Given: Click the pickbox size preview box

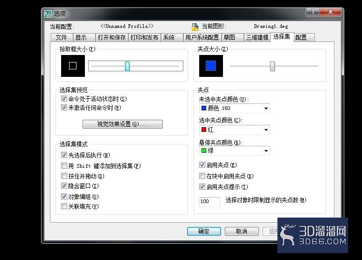Looking at the screenshot, I should (x=73, y=66).
